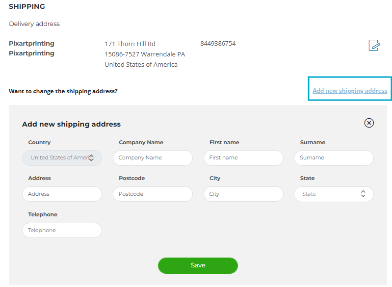Click the United States of America address line
The height and width of the screenshot is (287, 392).
(141, 64)
